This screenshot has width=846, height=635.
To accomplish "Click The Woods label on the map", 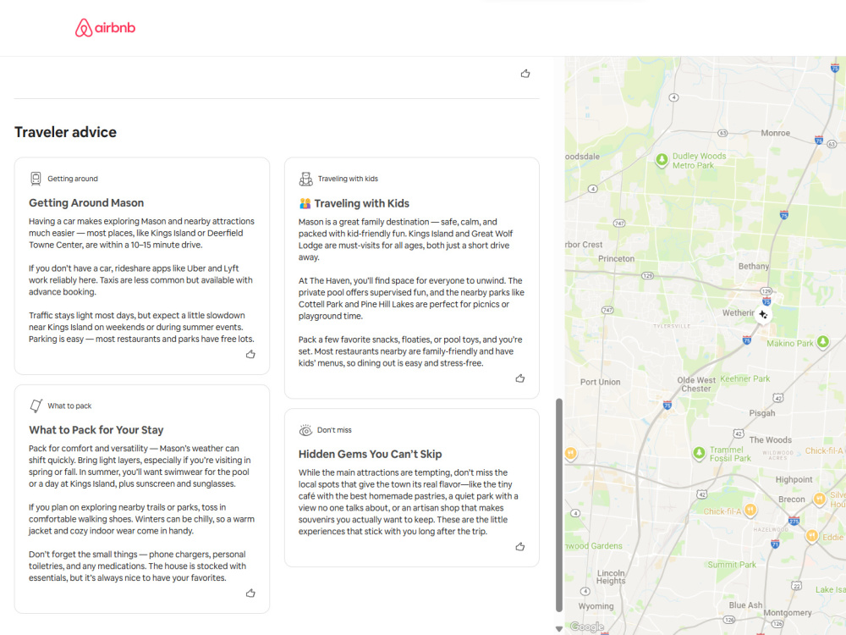I will (x=771, y=440).
